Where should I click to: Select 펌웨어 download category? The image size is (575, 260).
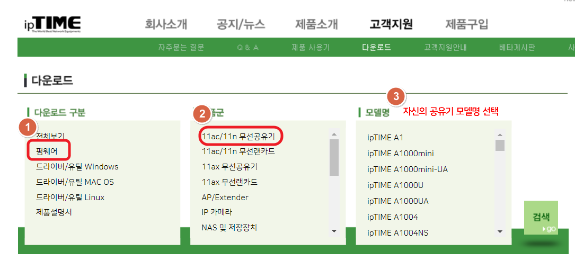pos(47,151)
